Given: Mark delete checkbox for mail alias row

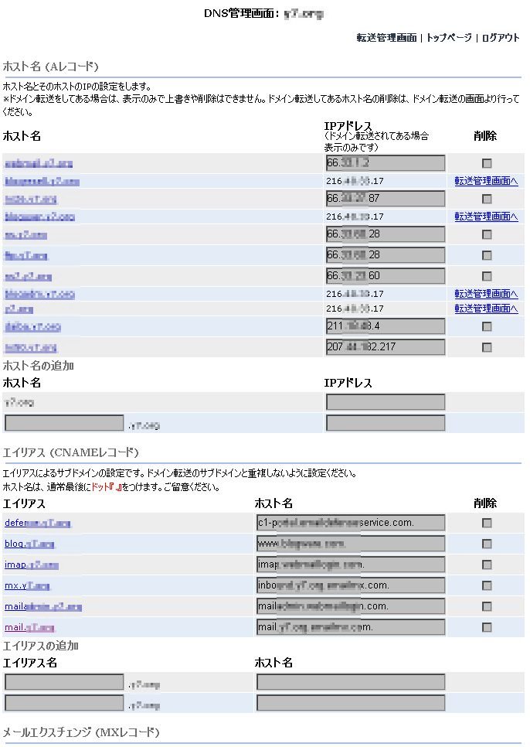Looking at the screenshot, I should click(487, 627).
